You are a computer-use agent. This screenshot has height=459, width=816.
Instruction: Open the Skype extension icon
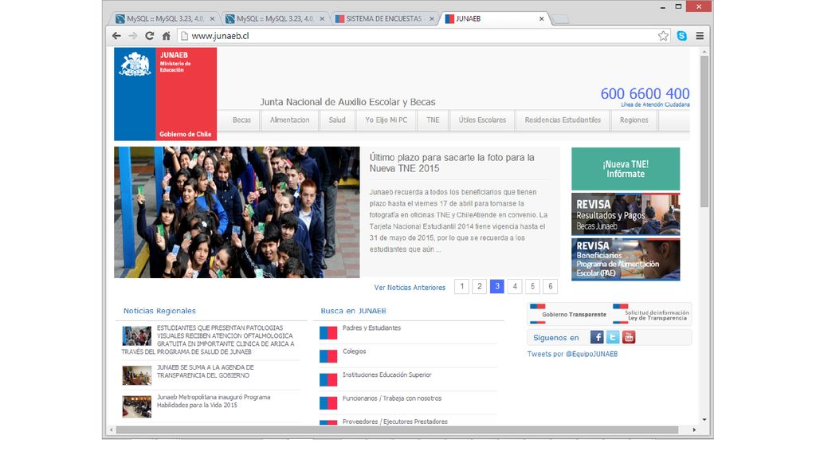point(682,36)
